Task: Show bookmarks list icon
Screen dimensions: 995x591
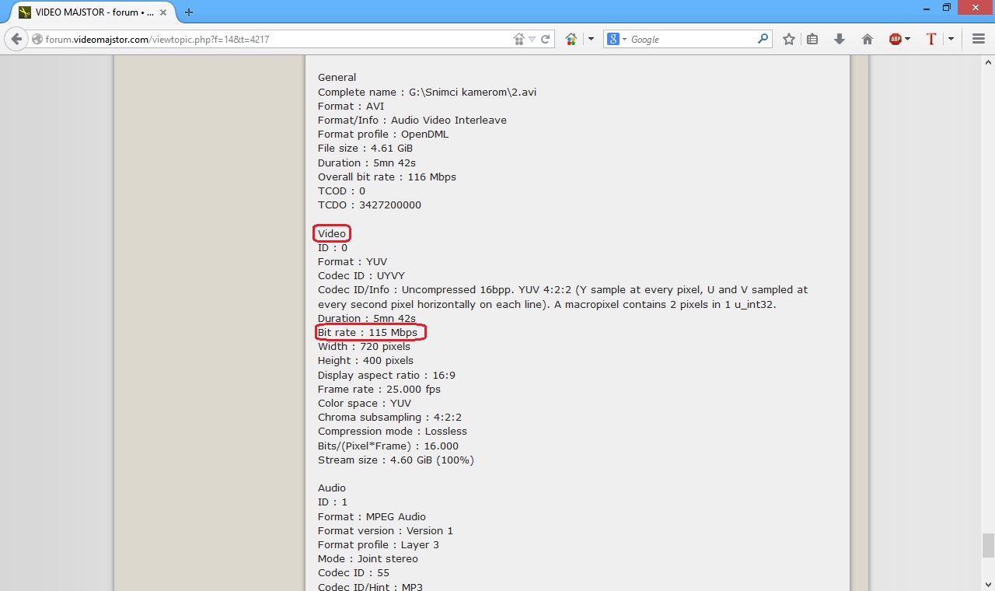Action: coord(812,39)
